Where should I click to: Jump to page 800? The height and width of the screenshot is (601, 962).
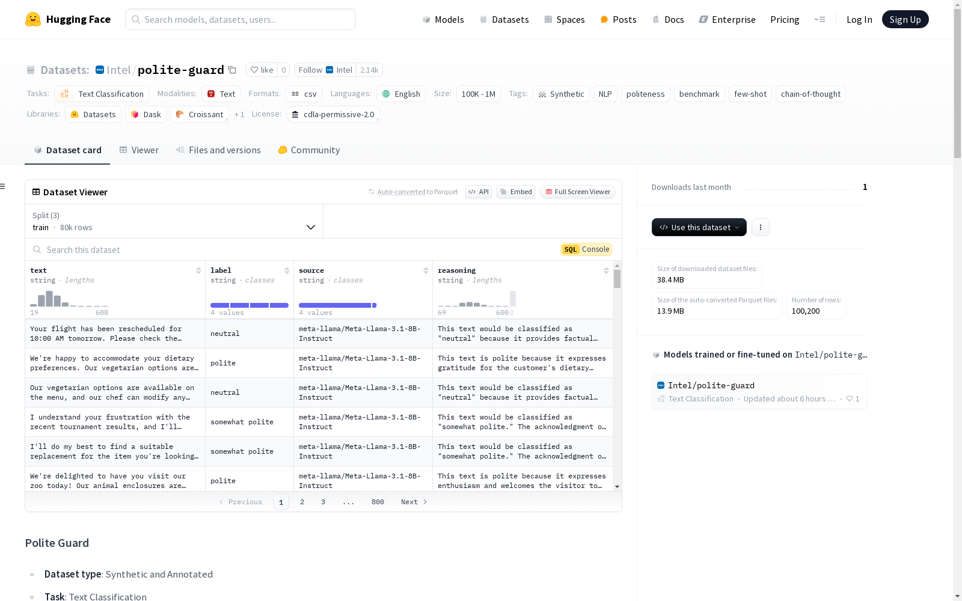click(378, 502)
